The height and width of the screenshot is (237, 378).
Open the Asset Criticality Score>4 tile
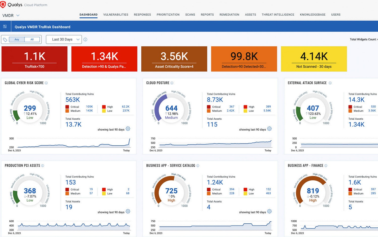[x=174, y=59]
